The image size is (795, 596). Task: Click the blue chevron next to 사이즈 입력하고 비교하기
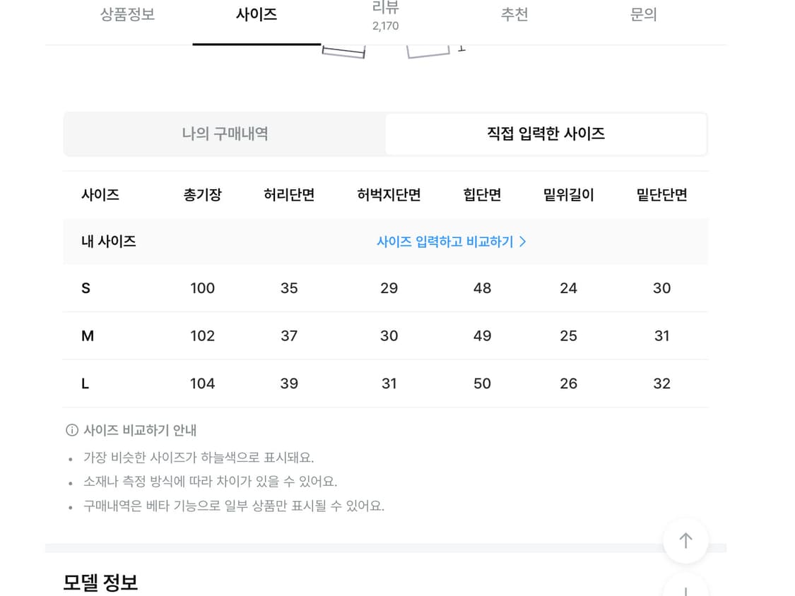[x=523, y=242]
